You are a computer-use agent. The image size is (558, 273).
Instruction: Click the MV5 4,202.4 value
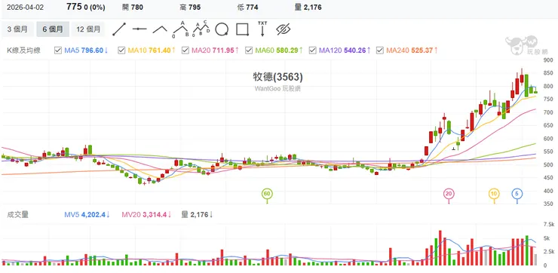[87, 215]
